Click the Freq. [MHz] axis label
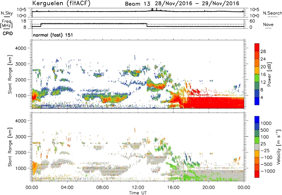The width and height of the screenshot is (282, 195). coord(6,24)
